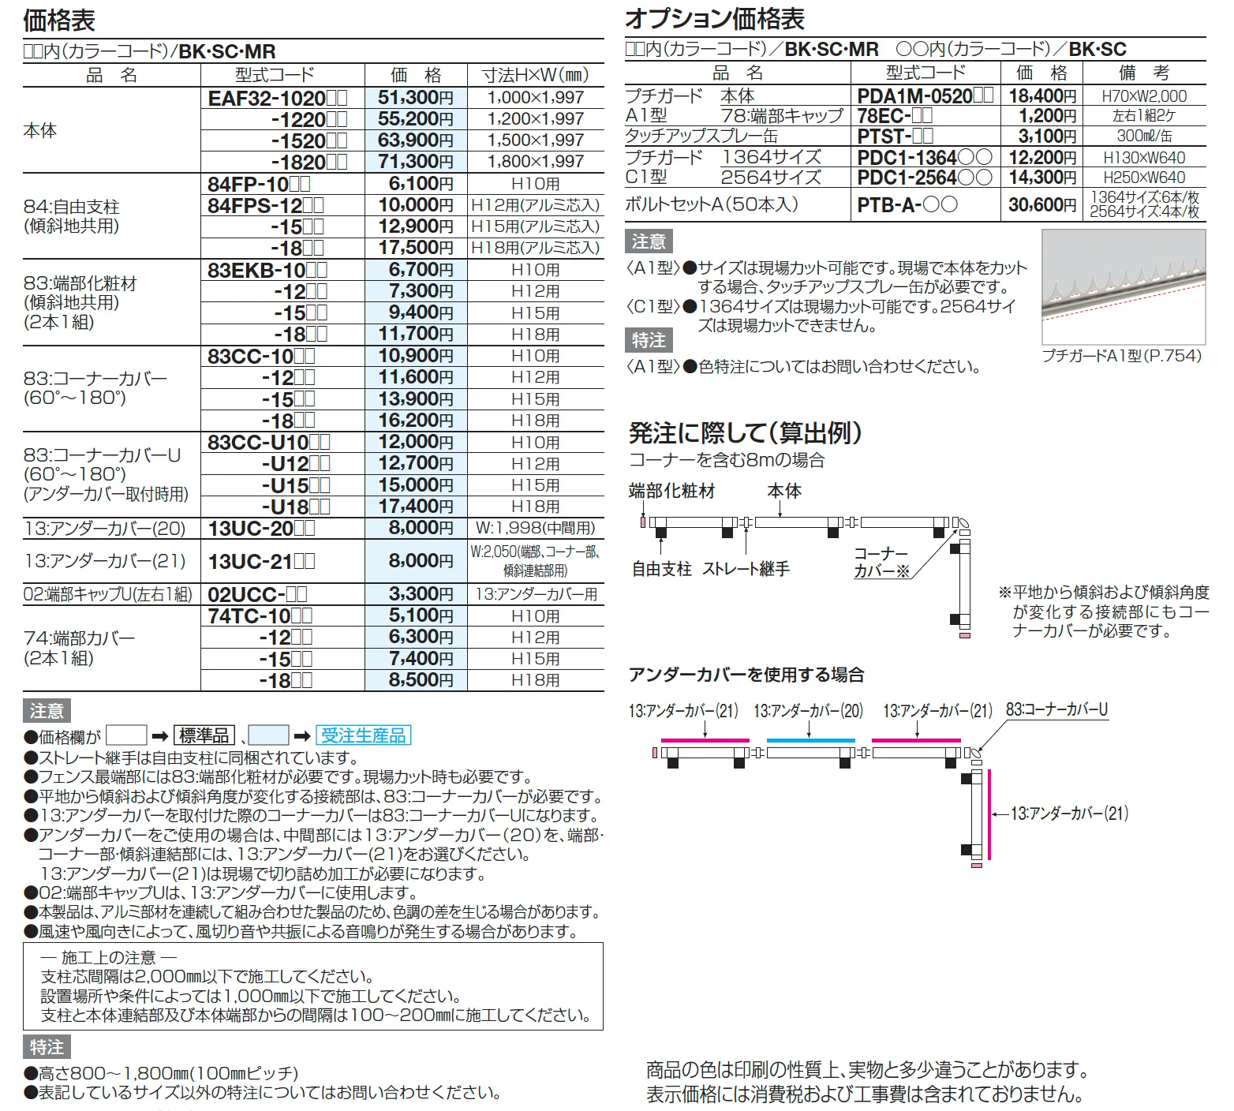Select model code 84FPS-12
1234x1111 pixels.
(x=266, y=206)
